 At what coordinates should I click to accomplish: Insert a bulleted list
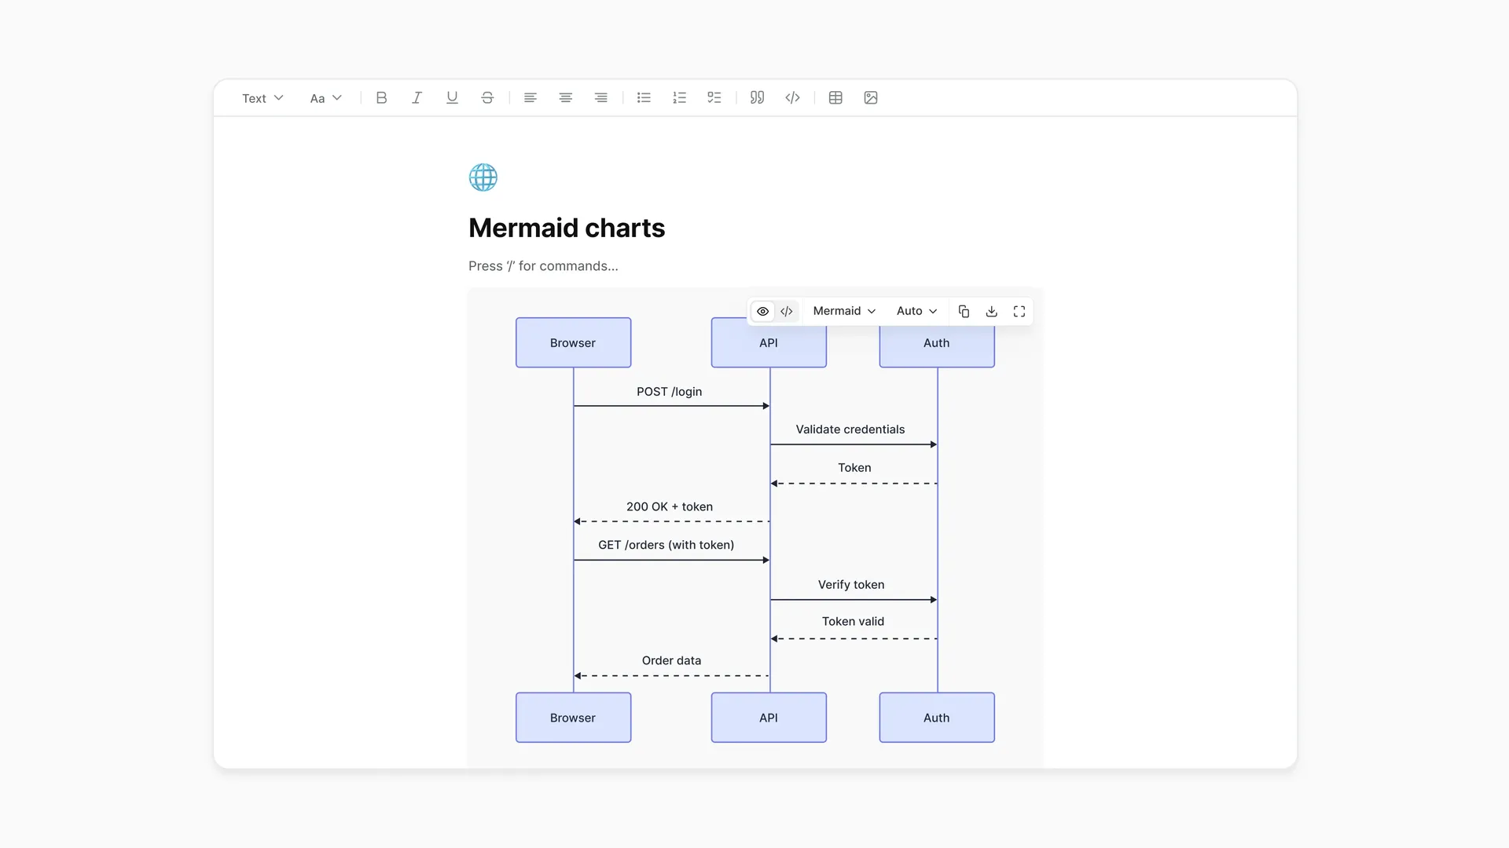pos(644,98)
